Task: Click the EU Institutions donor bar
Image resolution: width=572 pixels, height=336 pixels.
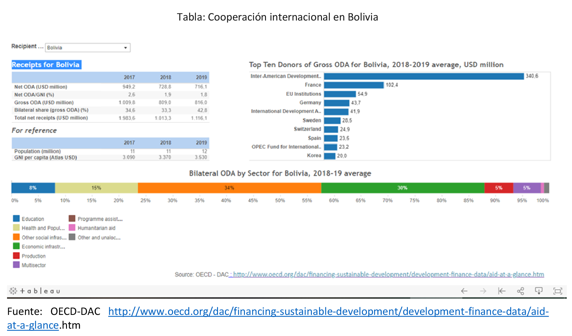Action: pyautogui.click(x=340, y=94)
